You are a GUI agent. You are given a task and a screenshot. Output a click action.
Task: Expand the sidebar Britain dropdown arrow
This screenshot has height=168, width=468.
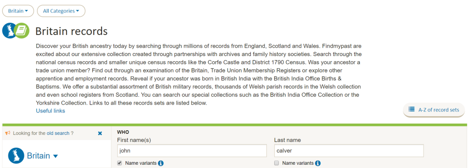(x=55, y=156)
